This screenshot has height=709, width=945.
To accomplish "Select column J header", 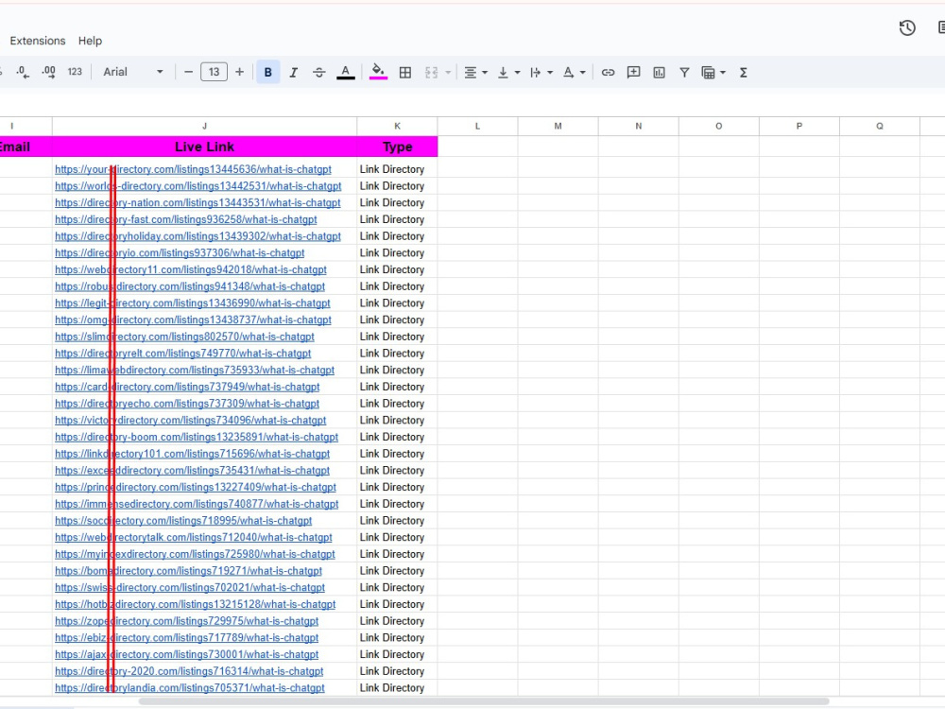I will [x=204, y=126].
